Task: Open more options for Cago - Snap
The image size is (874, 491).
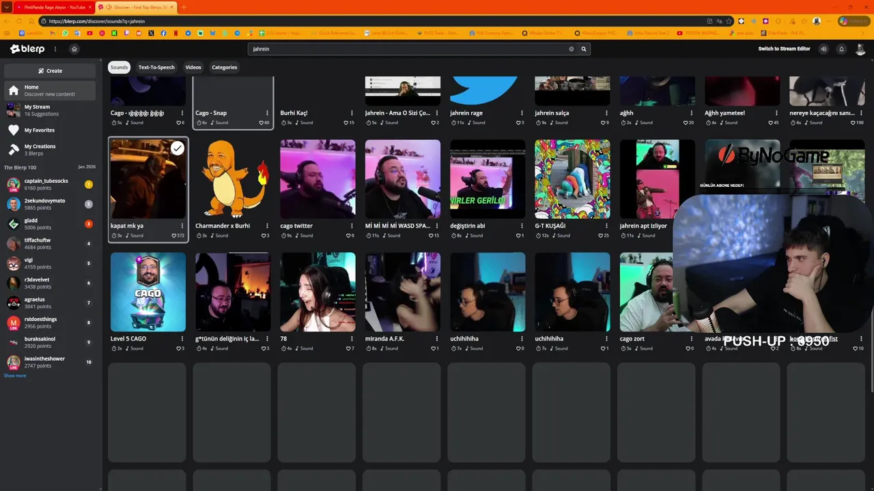Action: coord(267,113)
